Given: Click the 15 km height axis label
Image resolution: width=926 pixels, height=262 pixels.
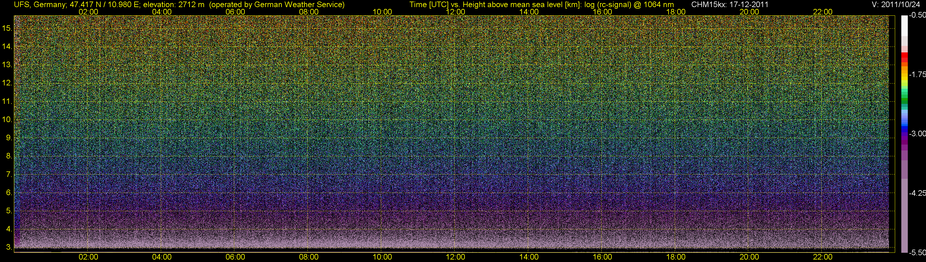Looking at the screenshot, I should click(7, 28).
